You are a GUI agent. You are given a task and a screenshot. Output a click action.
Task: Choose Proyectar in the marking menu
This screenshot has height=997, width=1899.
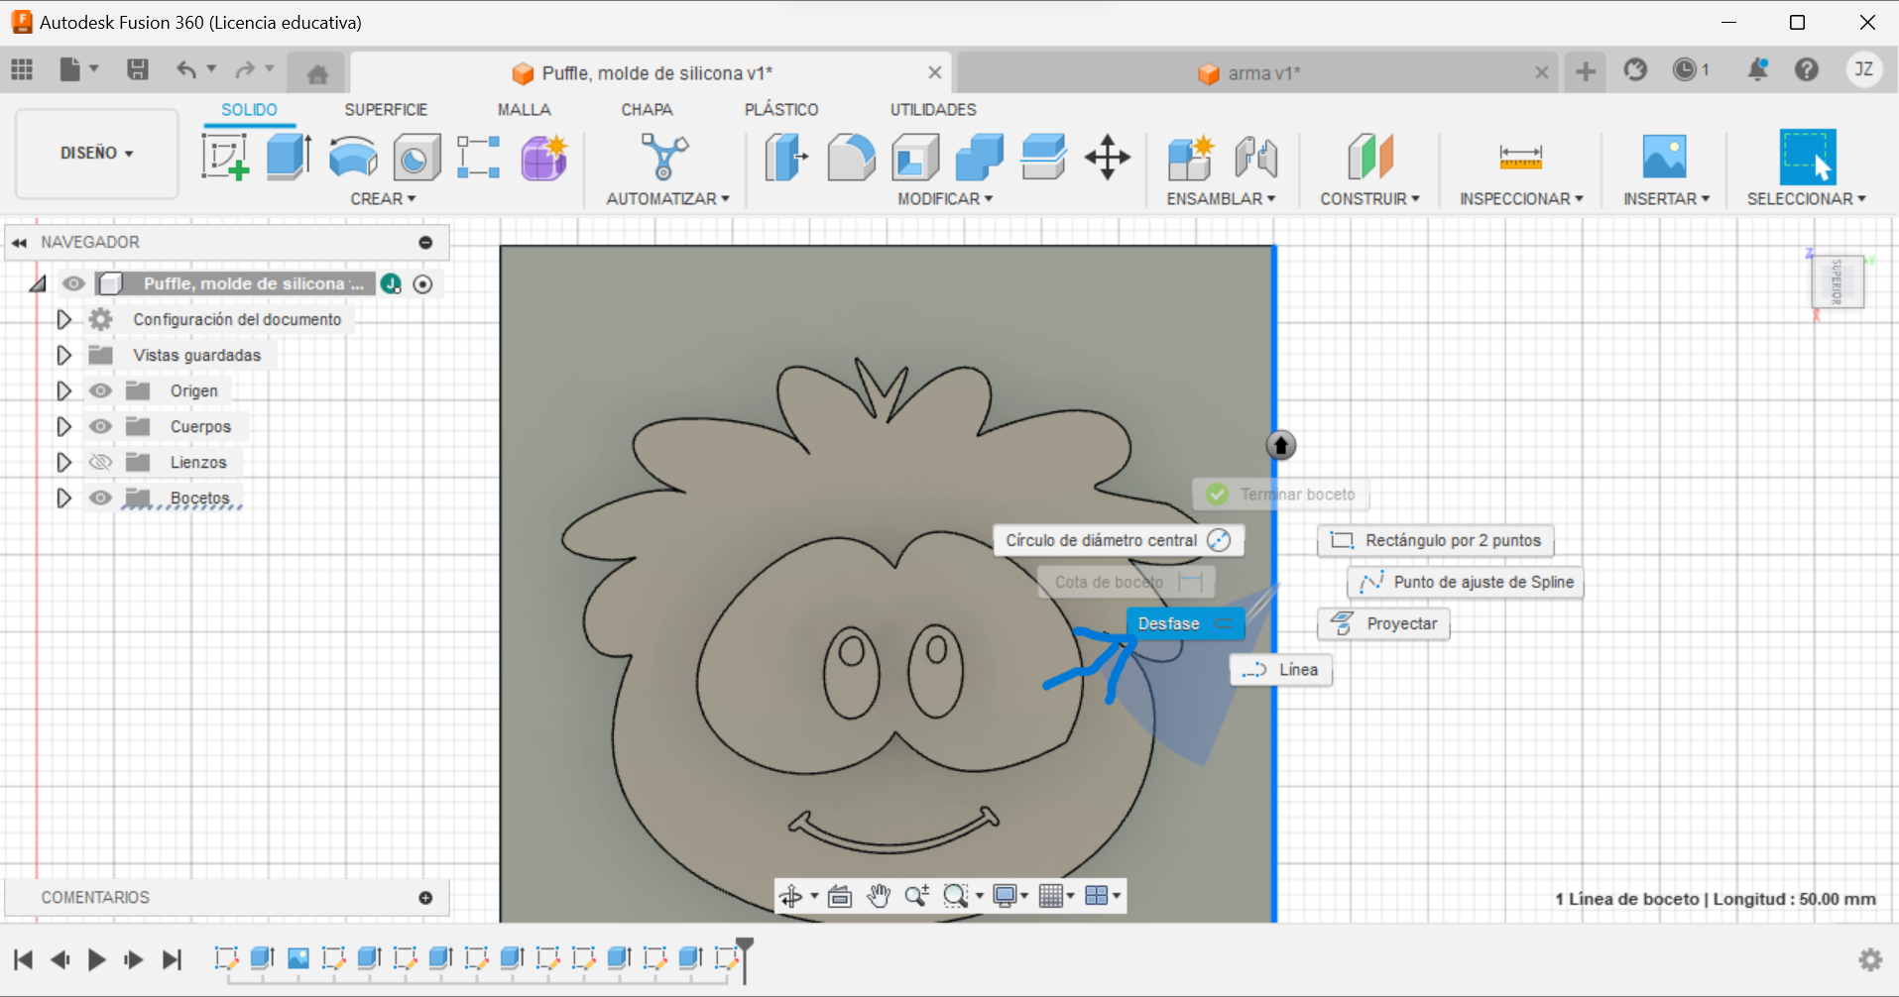coord(1383,623)
